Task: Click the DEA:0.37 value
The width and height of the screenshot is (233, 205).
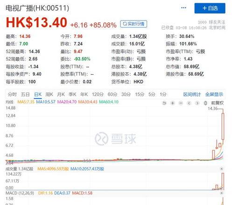Action: coord(62,193)
